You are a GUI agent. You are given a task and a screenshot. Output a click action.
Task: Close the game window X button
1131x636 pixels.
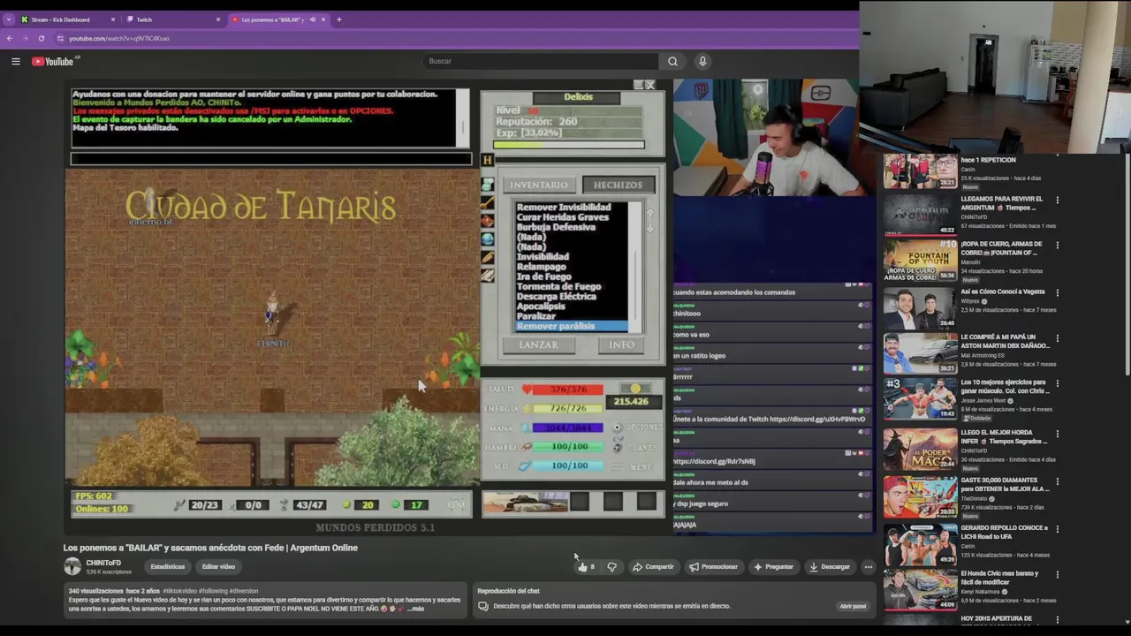tap(649, 85)
